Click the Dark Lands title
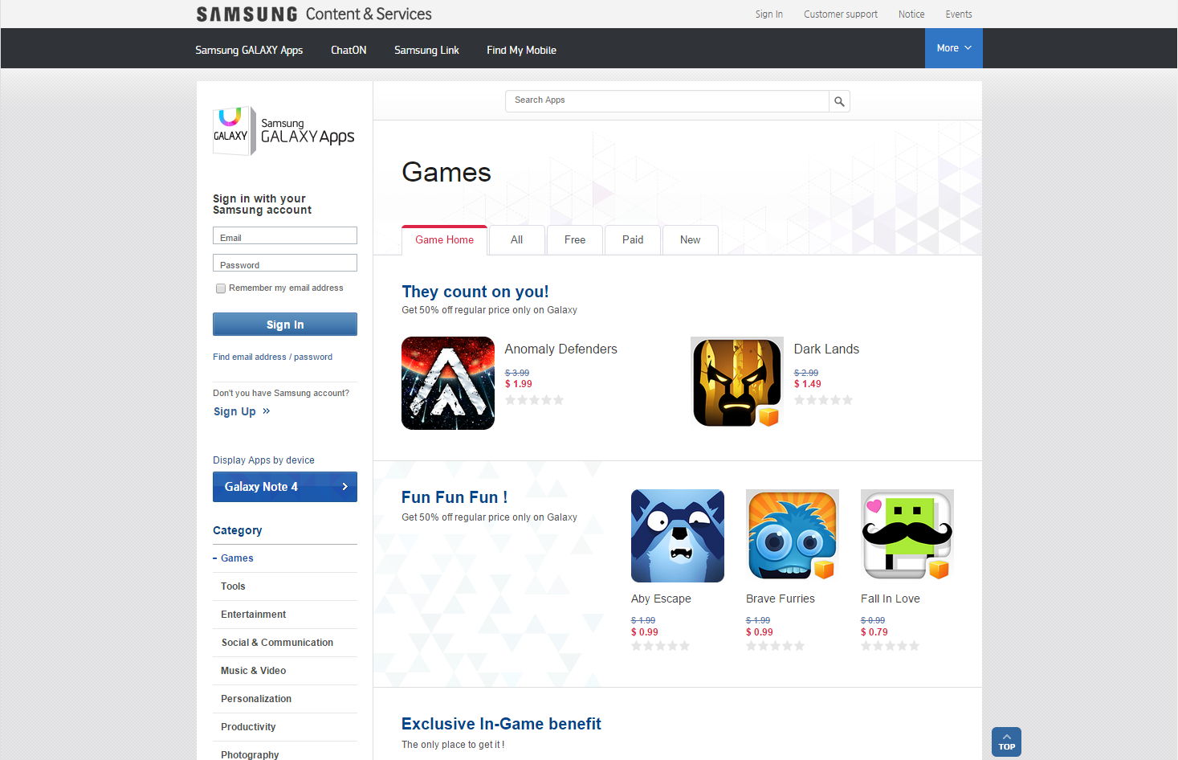Viewport: 1178px width, 760px height. (x=826, y=349)
